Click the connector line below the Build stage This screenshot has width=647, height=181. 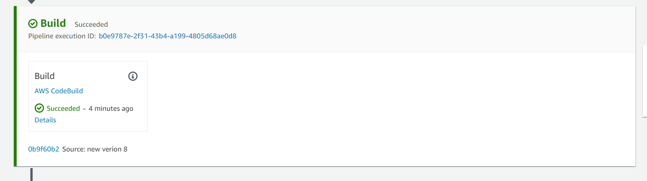31,174
